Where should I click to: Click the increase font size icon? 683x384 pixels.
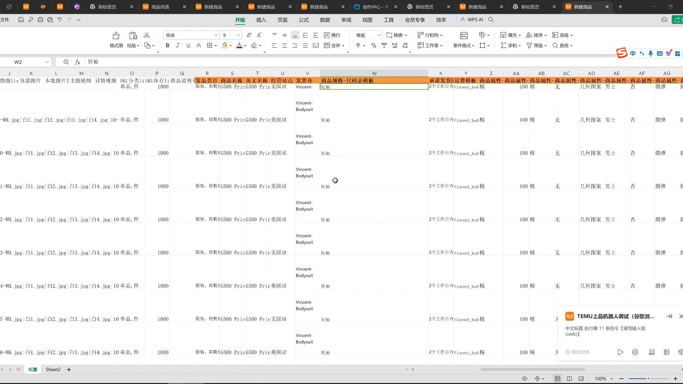[249, 35]
